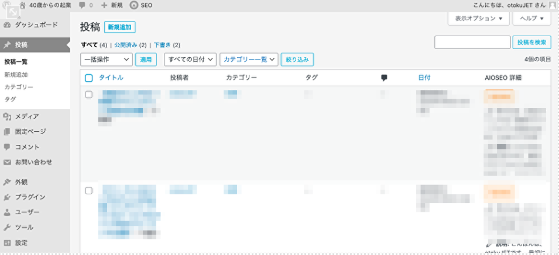Viewport: 559px width, 255px height.
Task: Open the bulk actions (一括操作) dropdown
Action: pyautogui.click(x=106, y=59)
